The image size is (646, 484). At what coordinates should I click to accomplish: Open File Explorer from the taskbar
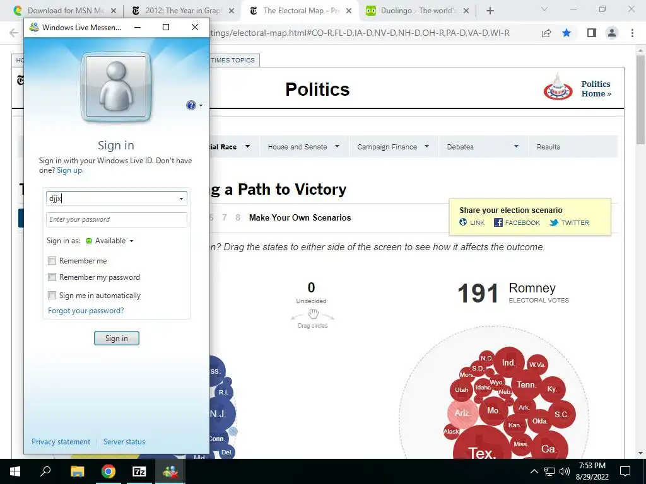coord(77,471)
